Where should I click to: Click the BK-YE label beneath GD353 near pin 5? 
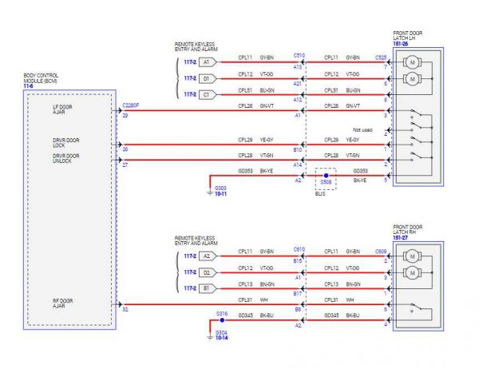click(360, 181)
